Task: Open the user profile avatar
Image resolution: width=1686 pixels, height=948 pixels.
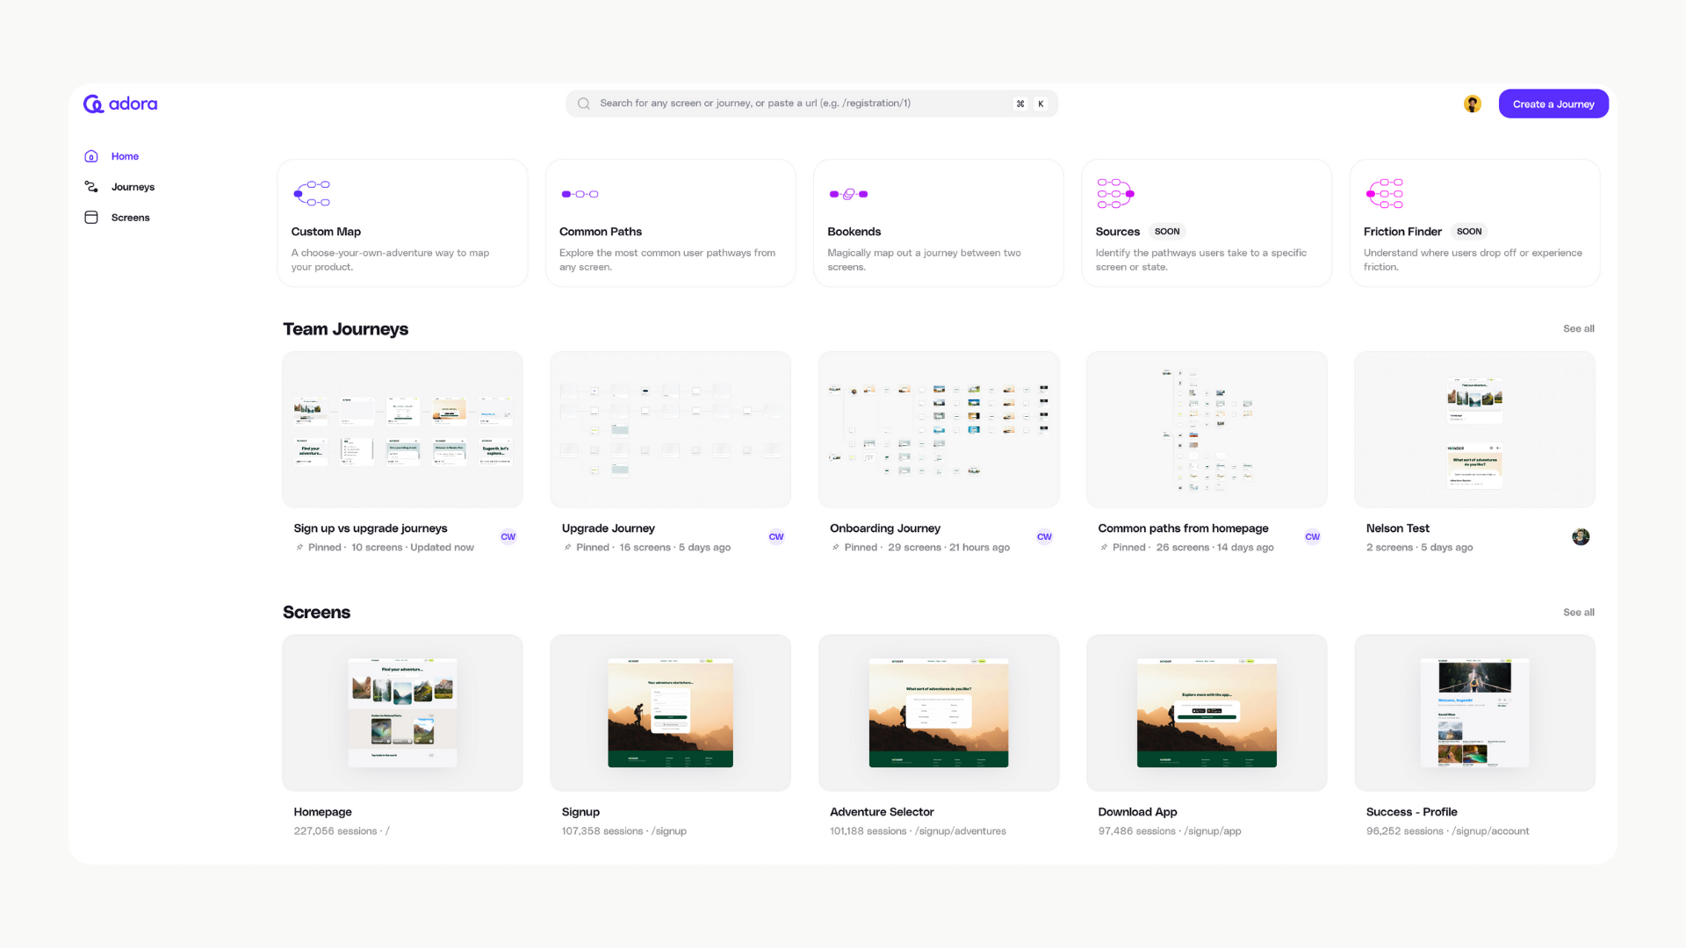Action: (x=1473, y=104)
